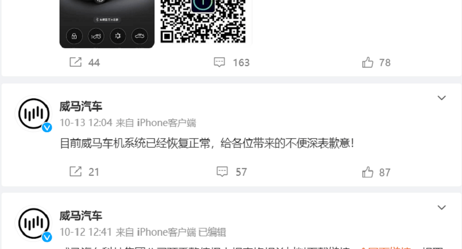Open 威马汽车 avatar on 10-13 post

(33, 114)
